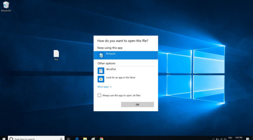Select Notepad in the open-with dialog

coord(126,55)
